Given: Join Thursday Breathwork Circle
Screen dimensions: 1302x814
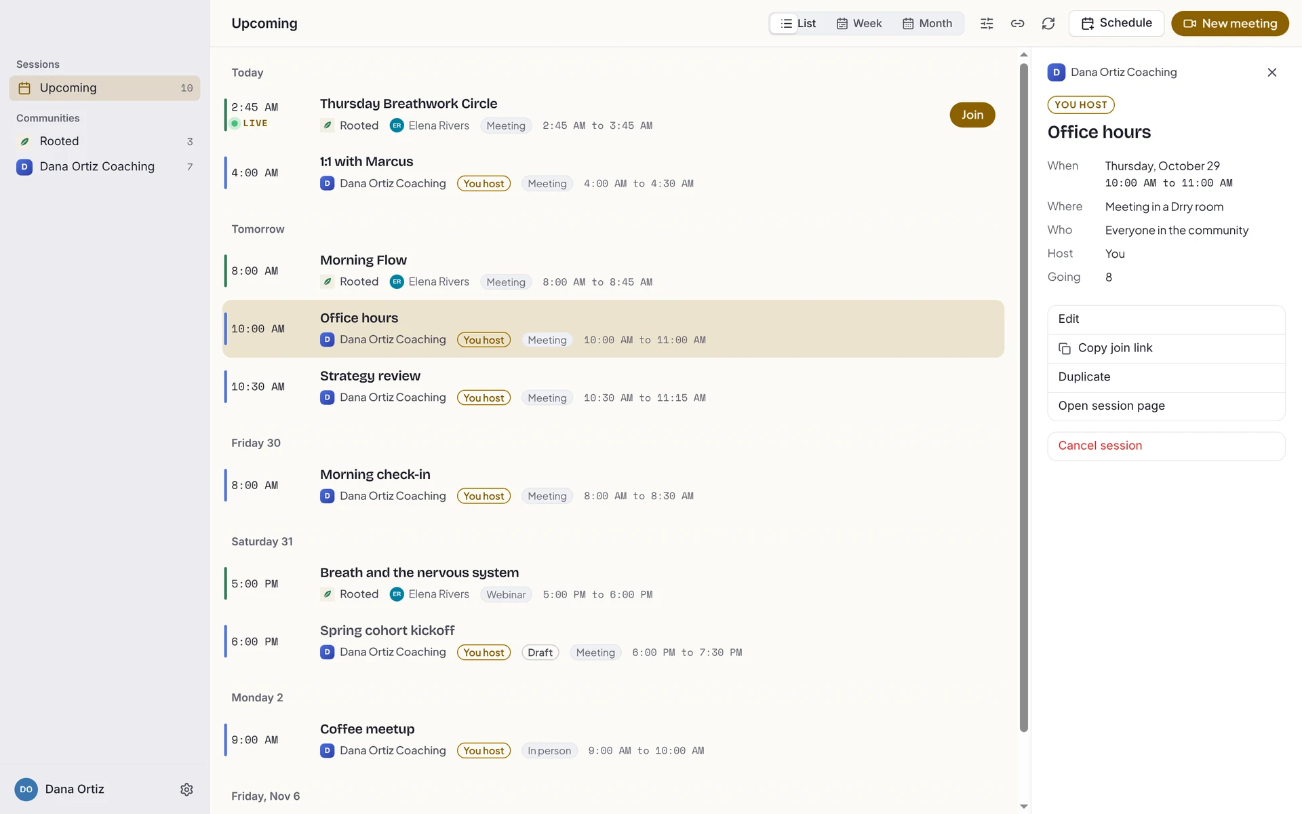Looking at the screenshot, I should (972, 115).
